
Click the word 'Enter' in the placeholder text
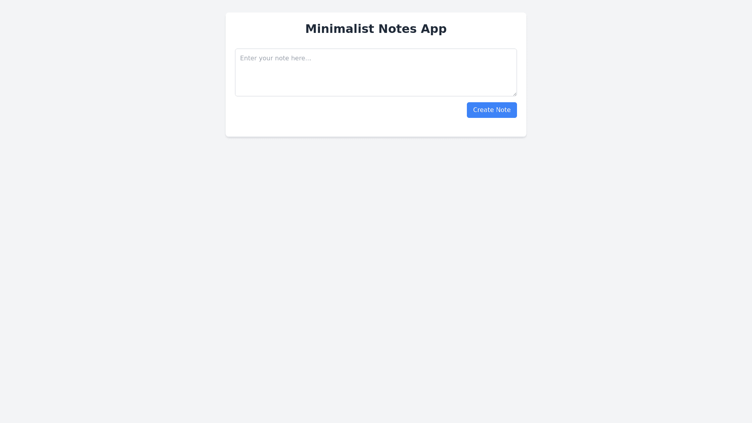pyautogui.click(x=248, y=58)
